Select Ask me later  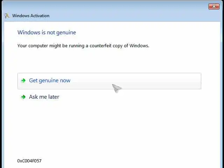coord(44,97)
